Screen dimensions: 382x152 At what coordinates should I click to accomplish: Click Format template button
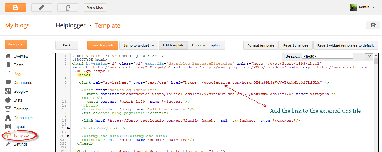point(261,45)
